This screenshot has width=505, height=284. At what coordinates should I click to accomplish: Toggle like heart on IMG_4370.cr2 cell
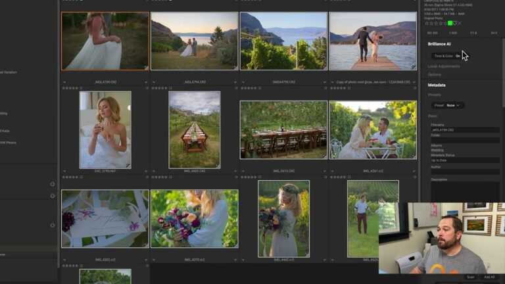237,177
